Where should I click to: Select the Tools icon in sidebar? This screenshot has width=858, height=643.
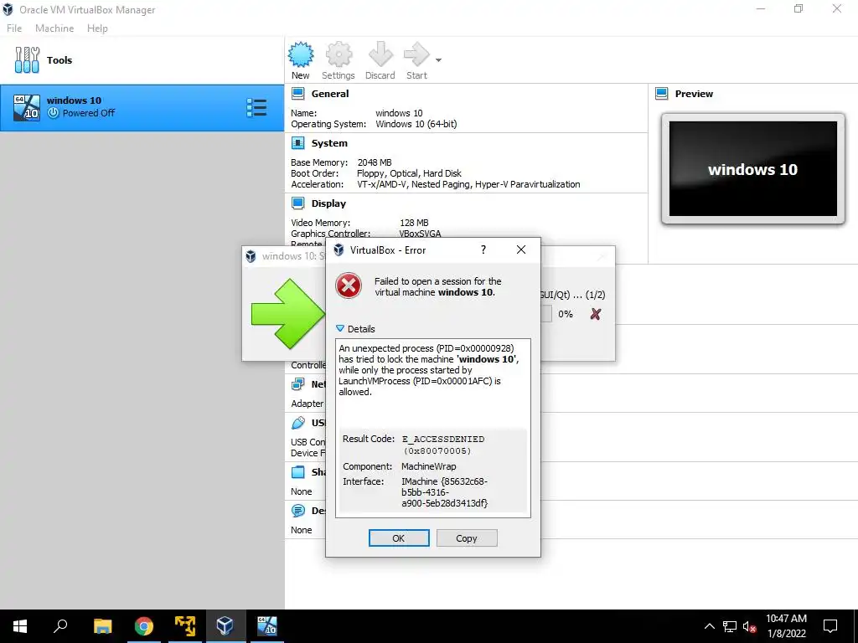click(27, 60)
